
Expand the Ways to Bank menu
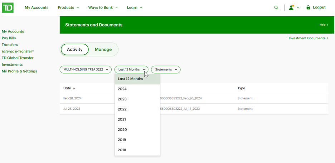pos(103,8)
